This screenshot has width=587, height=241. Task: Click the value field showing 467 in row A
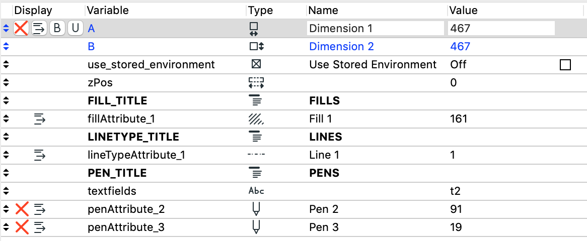[501, 29]
